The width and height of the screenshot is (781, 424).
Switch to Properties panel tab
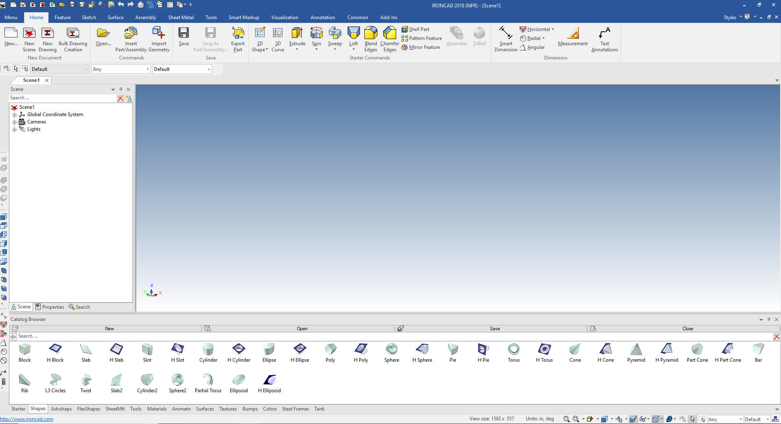[50, 307]
